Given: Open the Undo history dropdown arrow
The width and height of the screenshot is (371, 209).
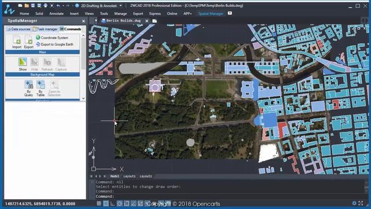Looking at the screenshot, I should [63, 5].
